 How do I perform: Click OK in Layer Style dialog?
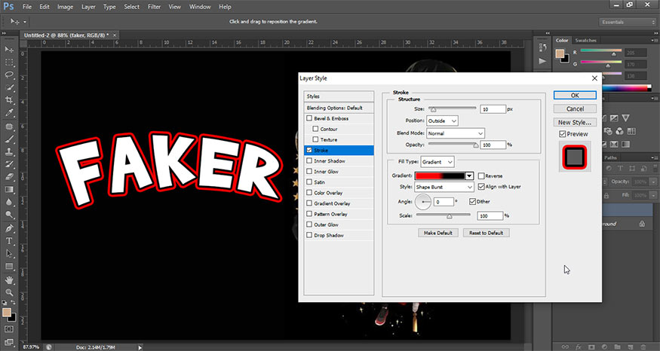point(575,96)
